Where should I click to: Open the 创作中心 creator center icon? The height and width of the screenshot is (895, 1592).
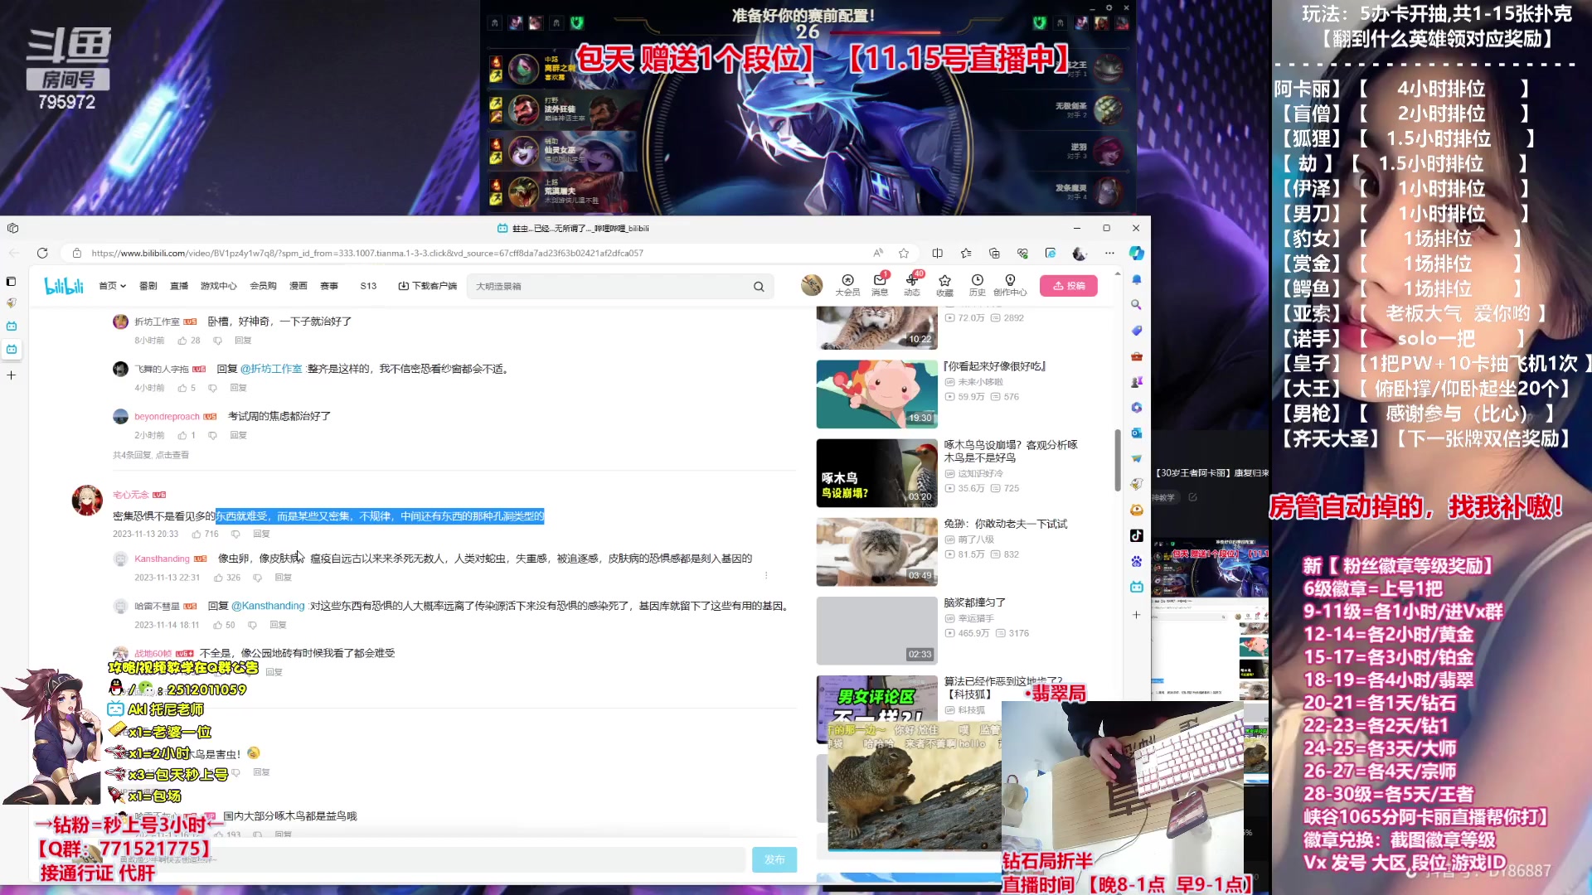coord(1011,282)
